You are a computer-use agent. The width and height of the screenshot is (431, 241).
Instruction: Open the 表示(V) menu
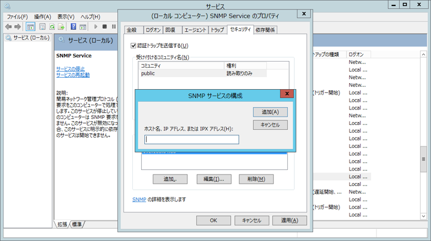coord(66,17)
